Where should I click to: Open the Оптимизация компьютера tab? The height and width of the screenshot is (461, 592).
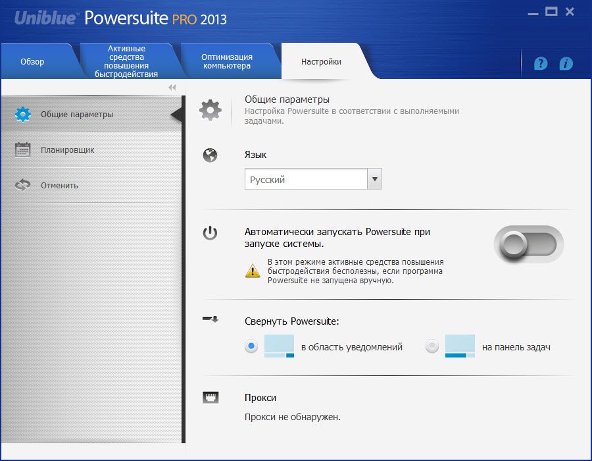point(227,61)
